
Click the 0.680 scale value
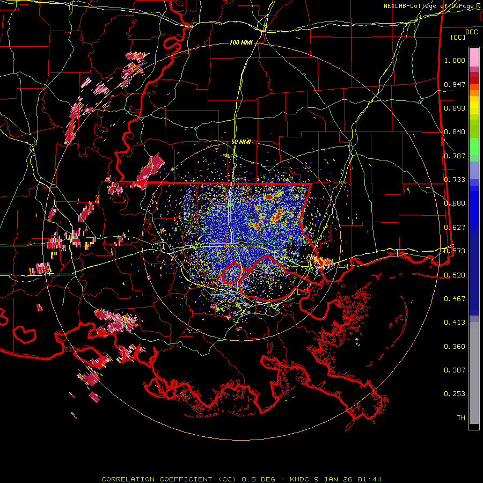pos(455,203)
